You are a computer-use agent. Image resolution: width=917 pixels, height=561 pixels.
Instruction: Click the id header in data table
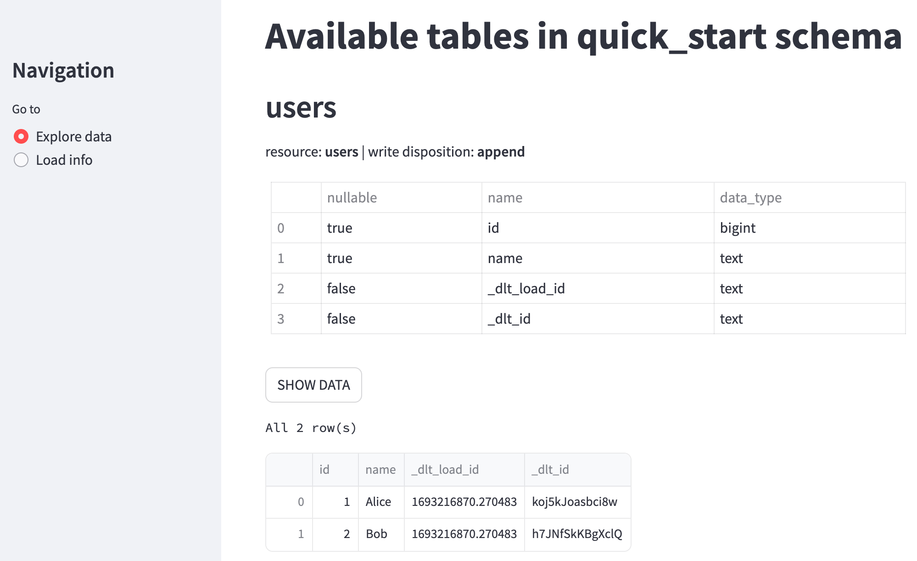pyautogui.click(x=335, y=470)
